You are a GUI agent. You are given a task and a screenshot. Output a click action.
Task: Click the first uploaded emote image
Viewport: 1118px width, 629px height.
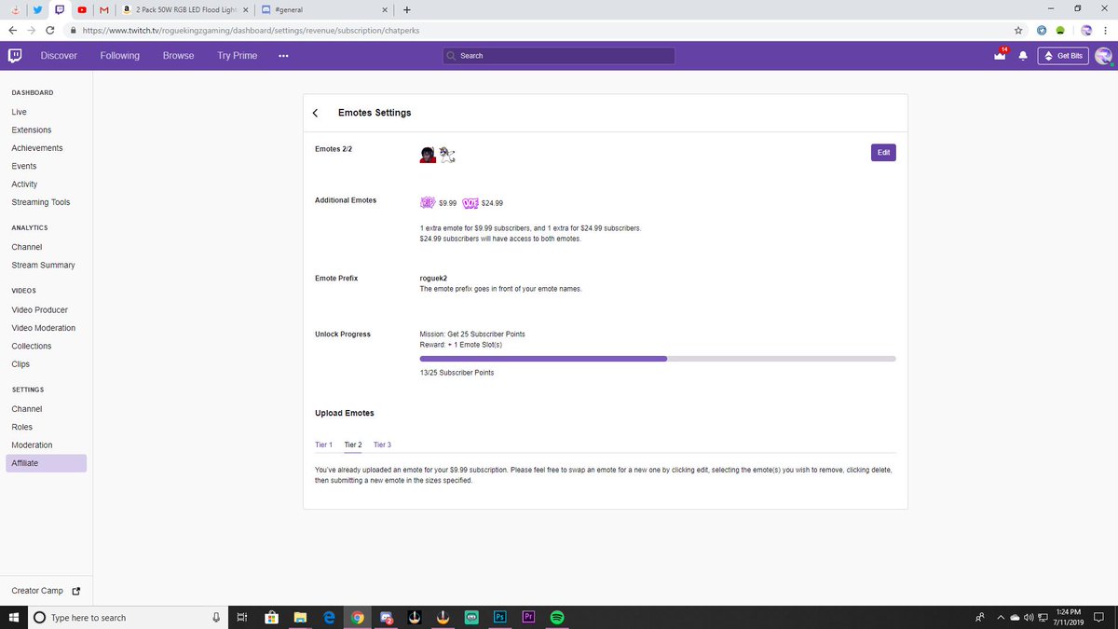[428, 155]
